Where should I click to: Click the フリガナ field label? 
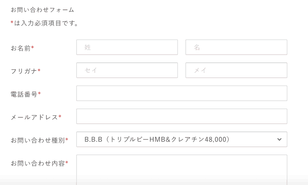click(24, 71)
